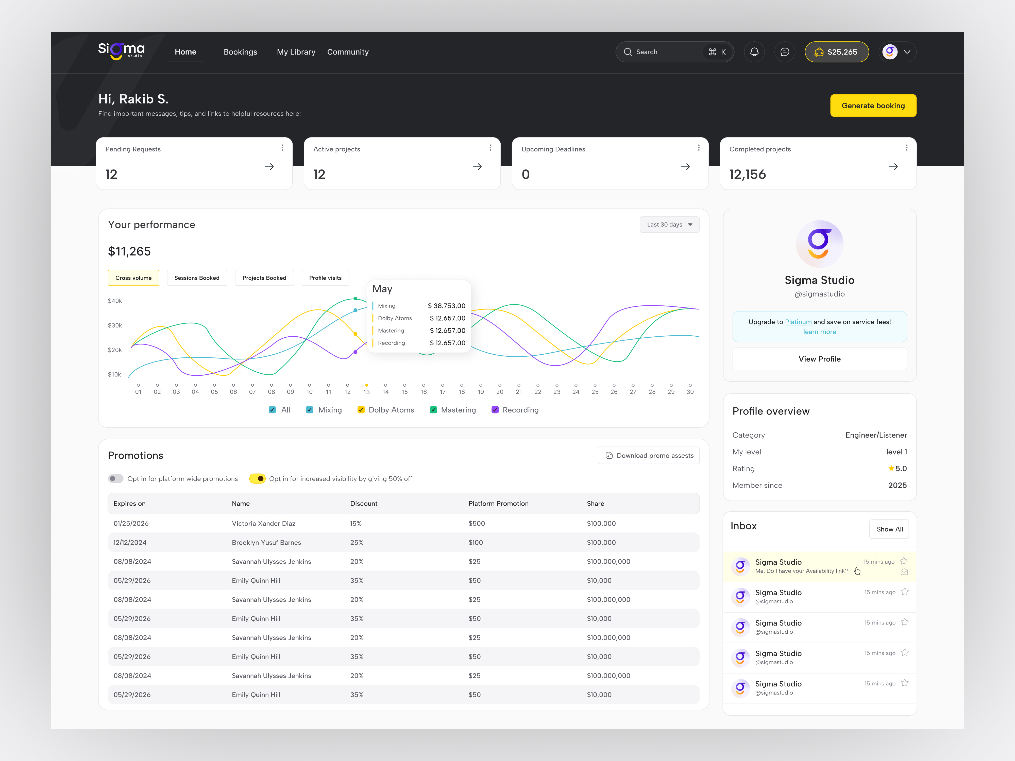
Task: Disable increased visibility 50% off toggle
Action: click(257, 478)
